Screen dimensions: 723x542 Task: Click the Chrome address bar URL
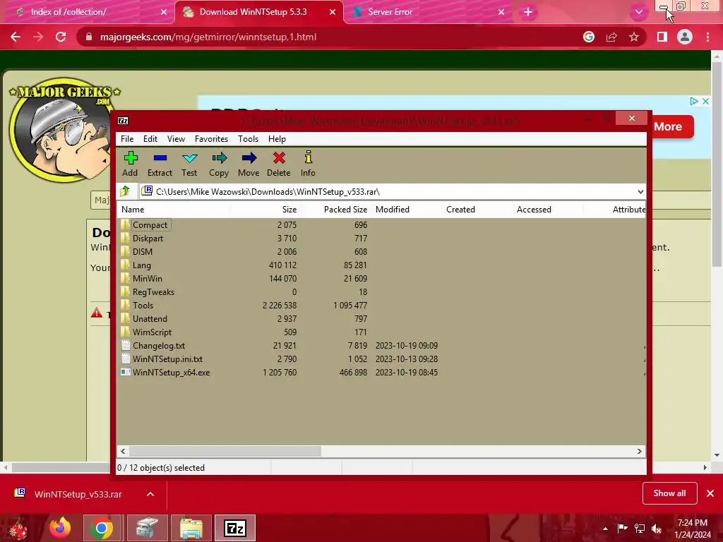pyautogui.click(x=208, y=37)
